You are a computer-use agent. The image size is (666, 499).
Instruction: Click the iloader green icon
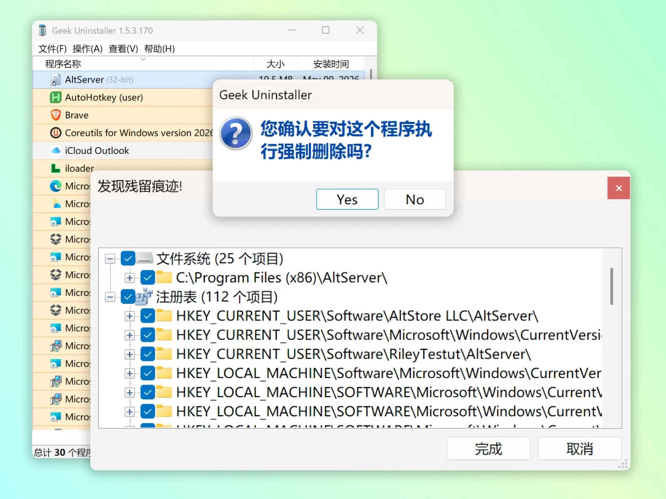[x=55, y=168]
